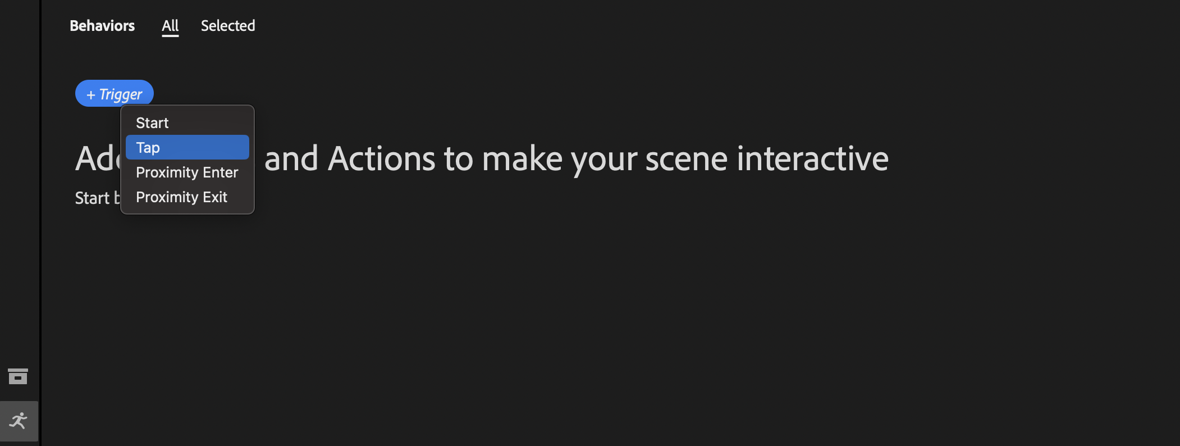Select the highlighted Tap trigger option
The height and width of the screenshot is (446, 1180).
(x=187, y=148)
